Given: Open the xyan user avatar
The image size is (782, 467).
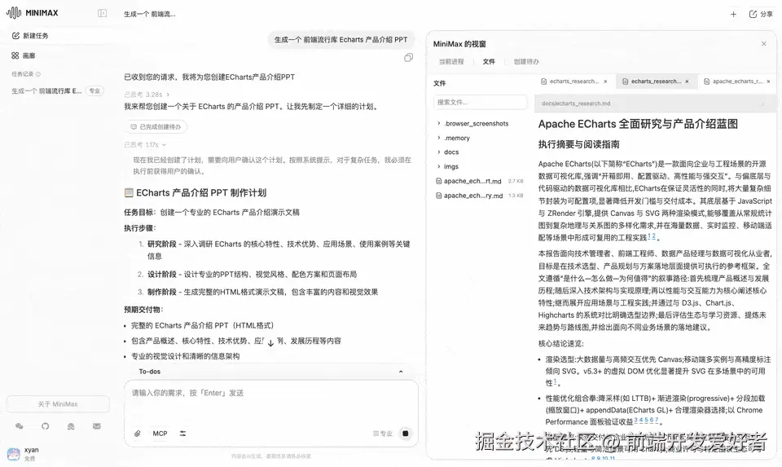Looking at the screenshot, I should tap(14, 453).
